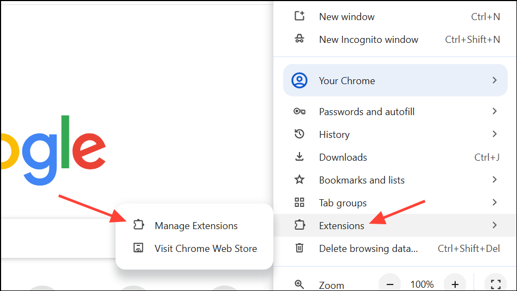Increase zoom with the plus button

455,284
